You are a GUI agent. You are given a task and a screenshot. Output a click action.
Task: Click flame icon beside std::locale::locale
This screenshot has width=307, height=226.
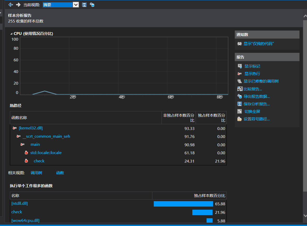(26, 152)
